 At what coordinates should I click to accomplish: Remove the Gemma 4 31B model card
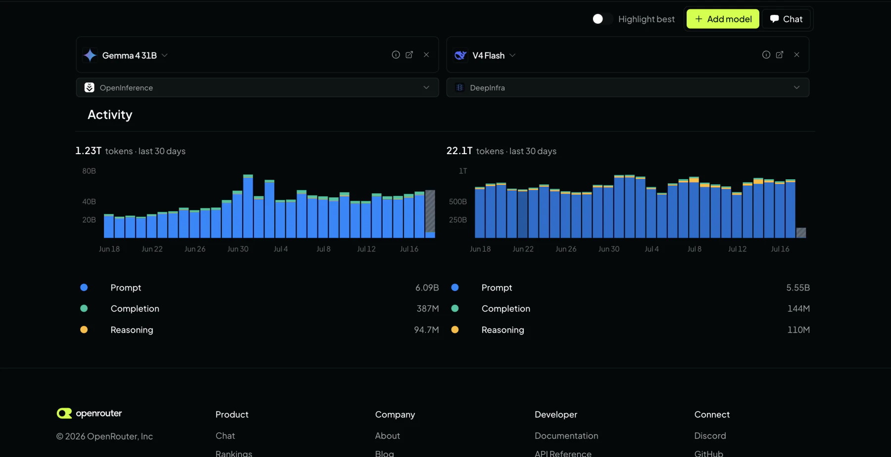tap(426, 55)
